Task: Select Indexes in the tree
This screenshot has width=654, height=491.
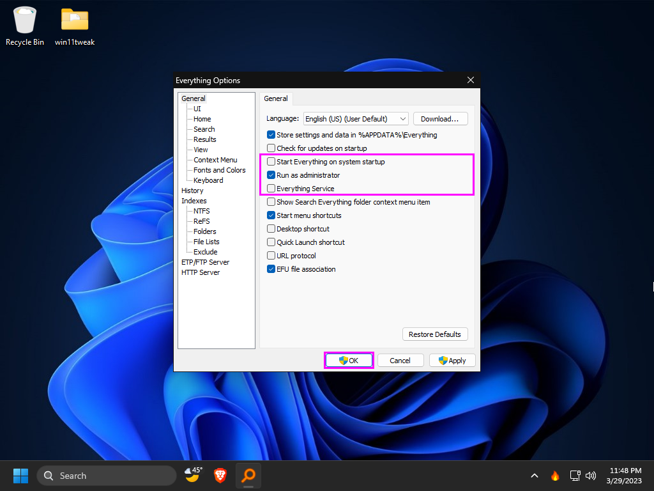Action: tap(194, 201)
